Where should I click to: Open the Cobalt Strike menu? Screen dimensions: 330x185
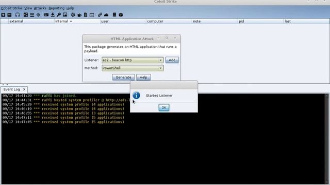point(11,8)
